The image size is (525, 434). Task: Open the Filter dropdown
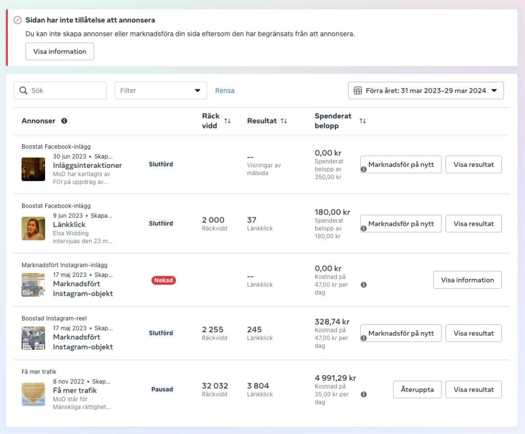point(161,90)
